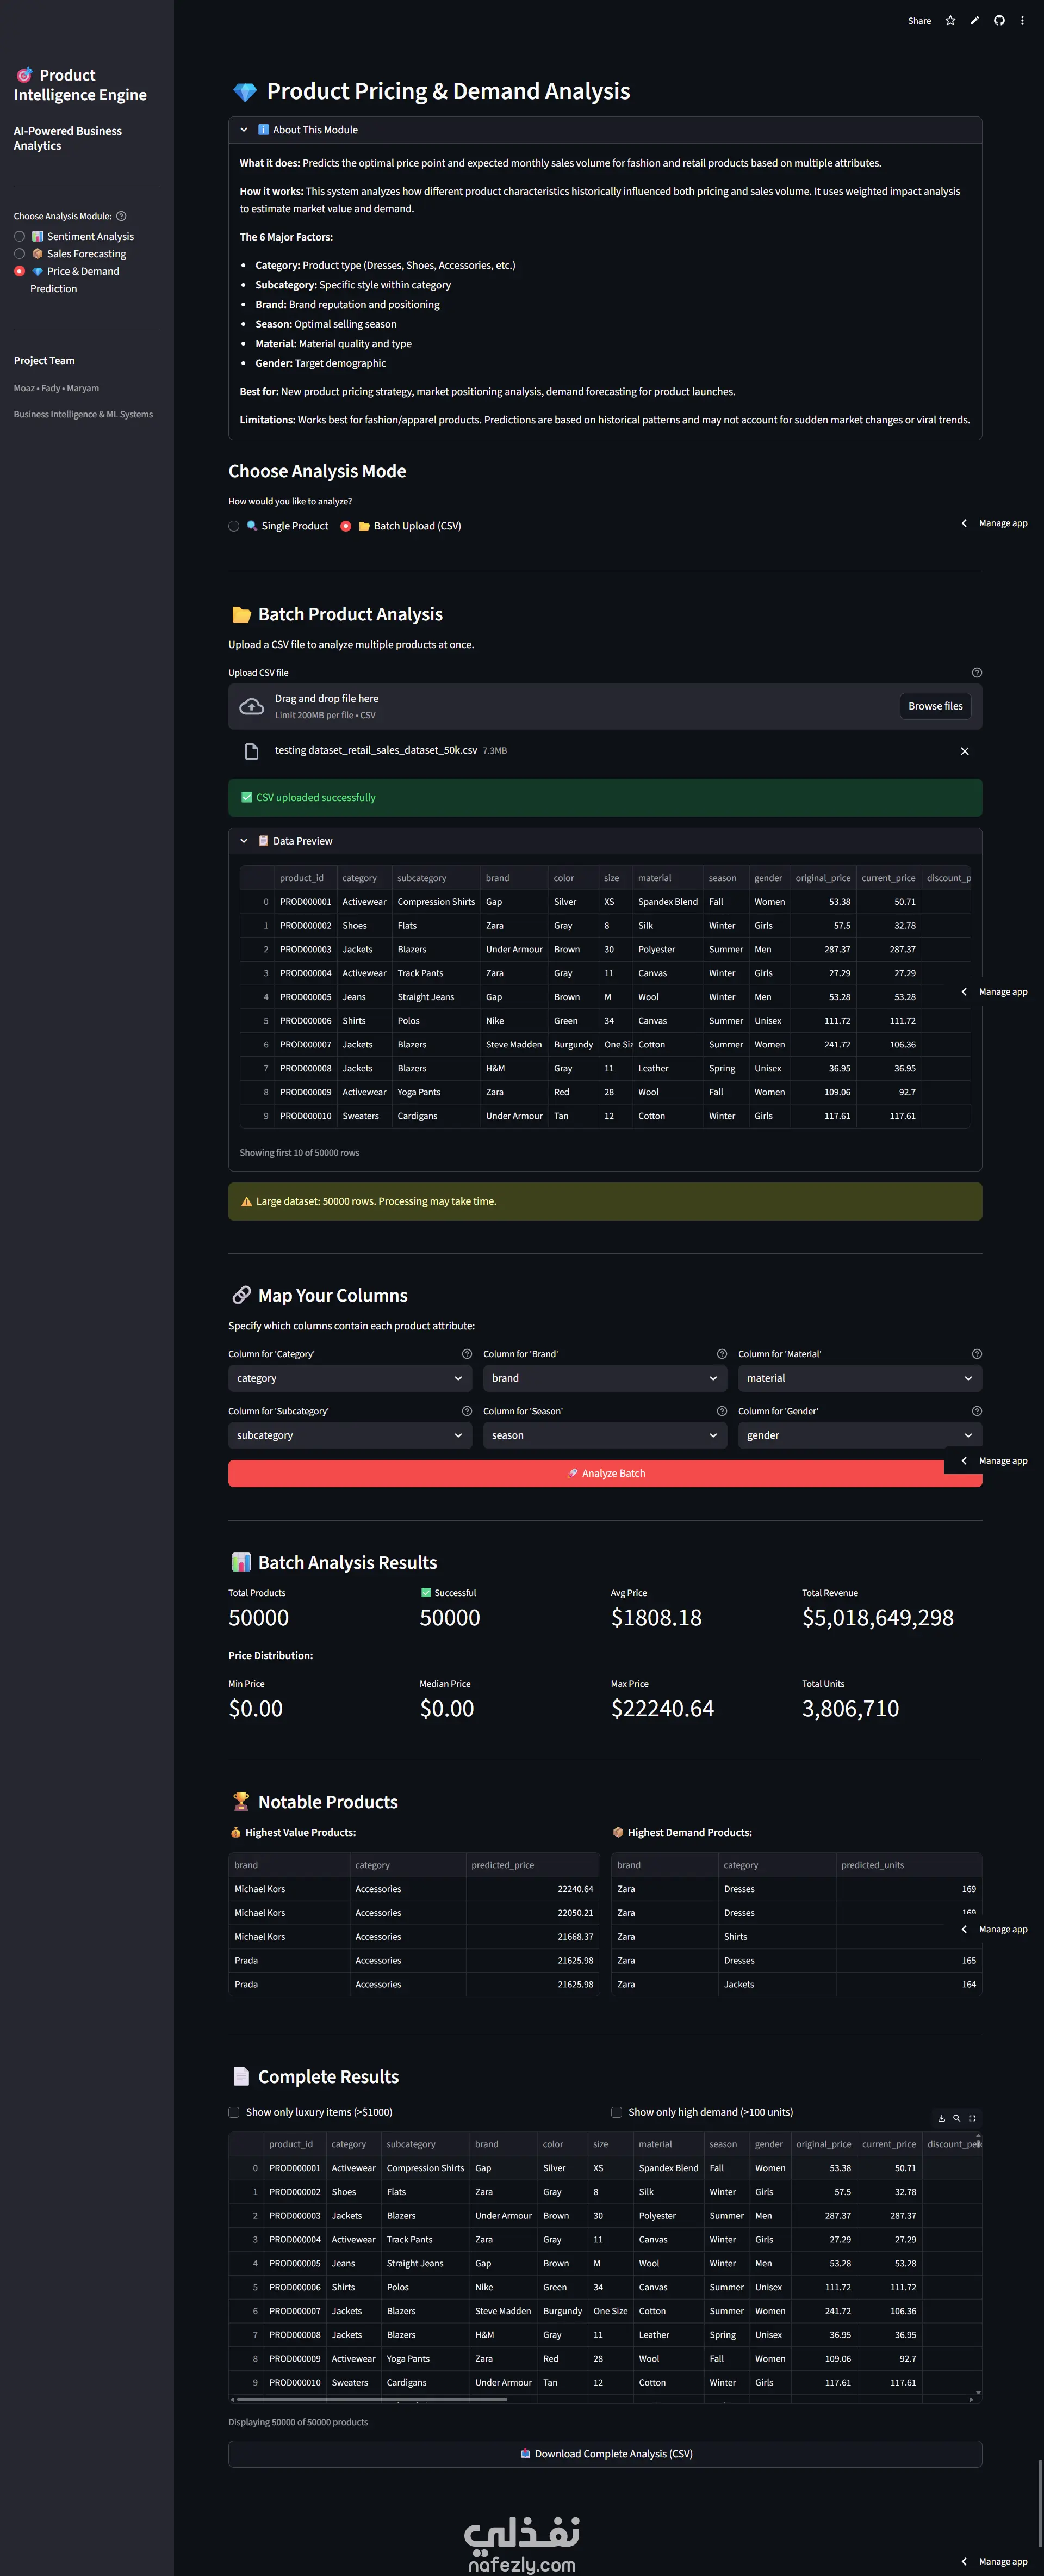Click the Analyze Batch button

tap(605, 1473)
